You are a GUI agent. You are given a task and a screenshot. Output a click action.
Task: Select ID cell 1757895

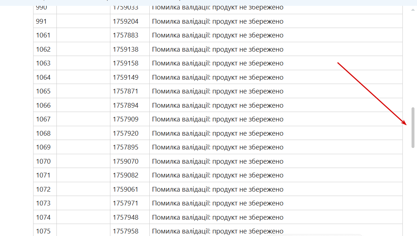[126, 147]
